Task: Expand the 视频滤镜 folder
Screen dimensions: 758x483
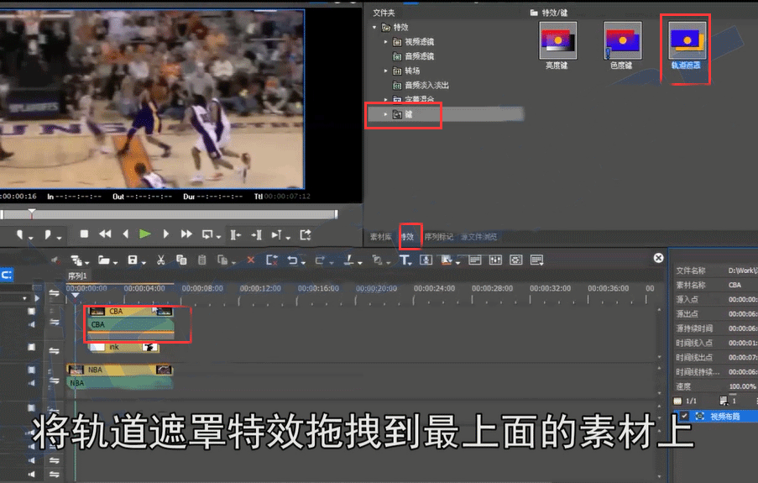Action: pyautogui.click(x=386, y=42)
